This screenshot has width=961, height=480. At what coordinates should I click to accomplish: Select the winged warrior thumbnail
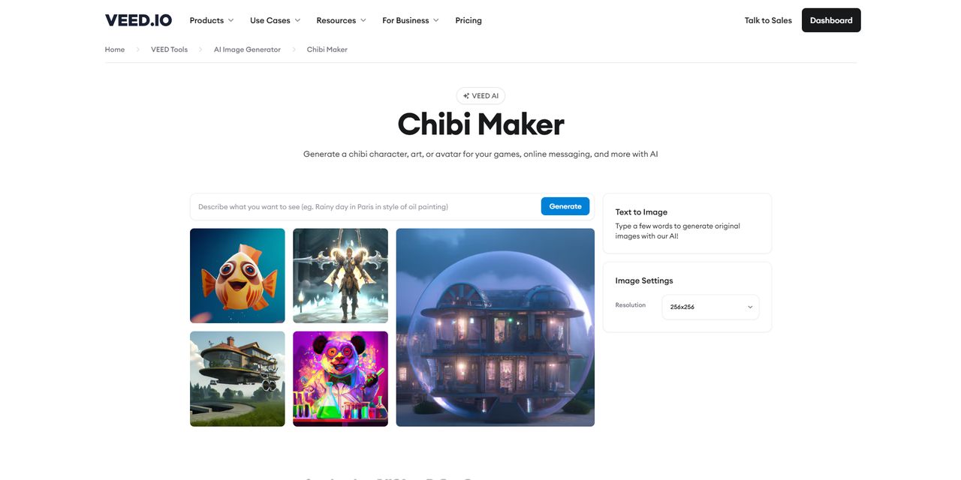(340, 276)
